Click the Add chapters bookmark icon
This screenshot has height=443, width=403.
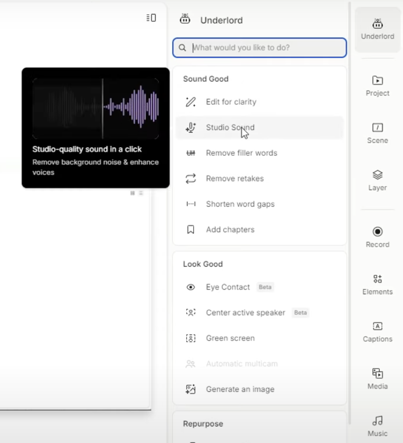(x=190, y=229)
